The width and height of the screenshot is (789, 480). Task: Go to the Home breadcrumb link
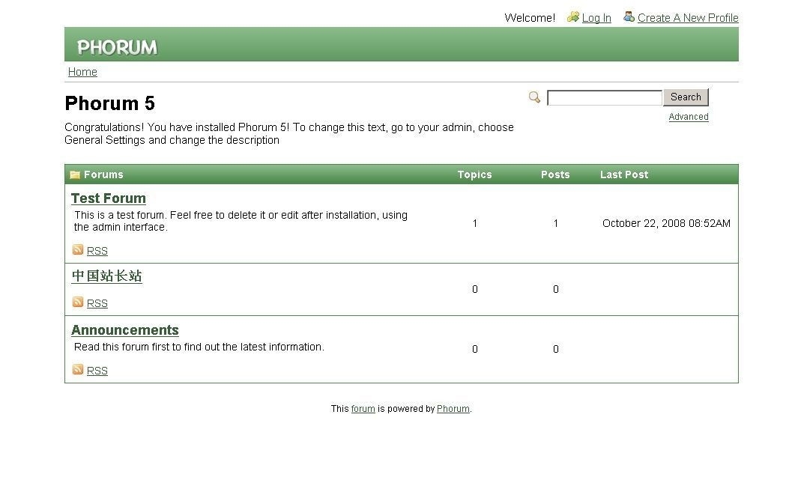[82, 72]
